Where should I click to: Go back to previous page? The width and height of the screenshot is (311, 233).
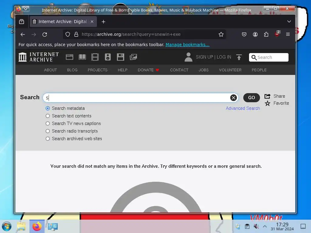coord(23,35)
